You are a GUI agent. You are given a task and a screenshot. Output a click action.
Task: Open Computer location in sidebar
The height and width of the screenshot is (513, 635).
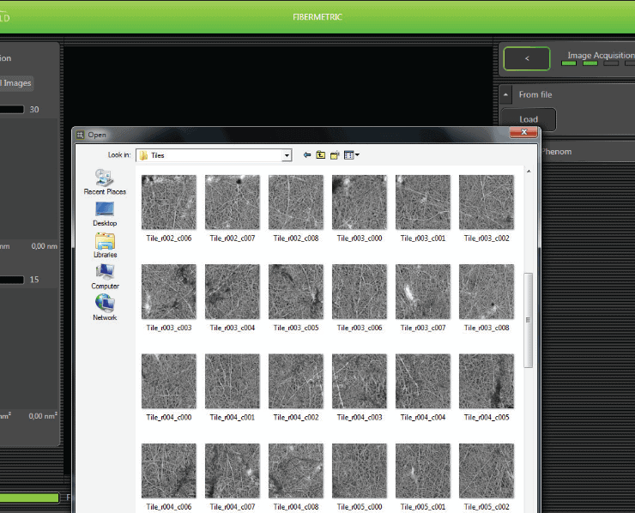click(105, 276)
